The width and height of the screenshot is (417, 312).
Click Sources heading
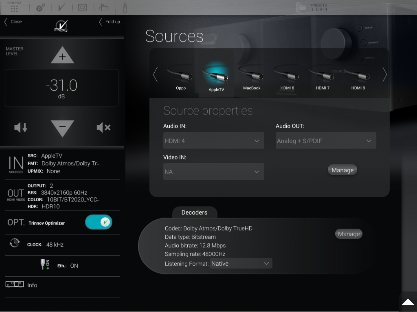174,36
